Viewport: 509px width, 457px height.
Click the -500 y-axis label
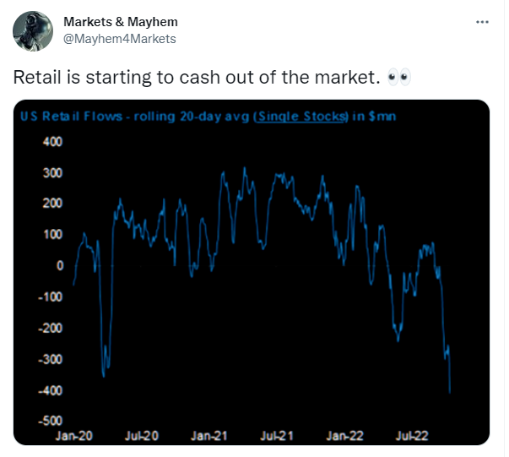point(51,421)
